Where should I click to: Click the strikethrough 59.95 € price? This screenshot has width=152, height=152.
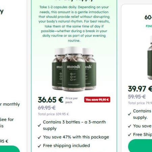pyautogui.click(x=137, y=97)
